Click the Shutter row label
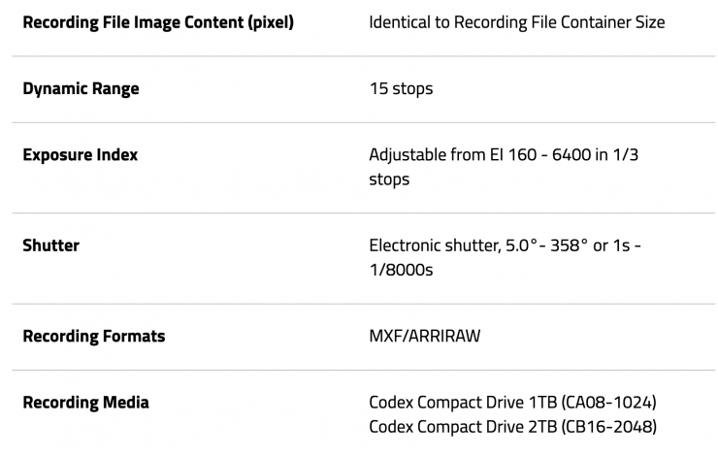Image resolution: width=718 pixels, height=456 pixels. click(50, 244)
